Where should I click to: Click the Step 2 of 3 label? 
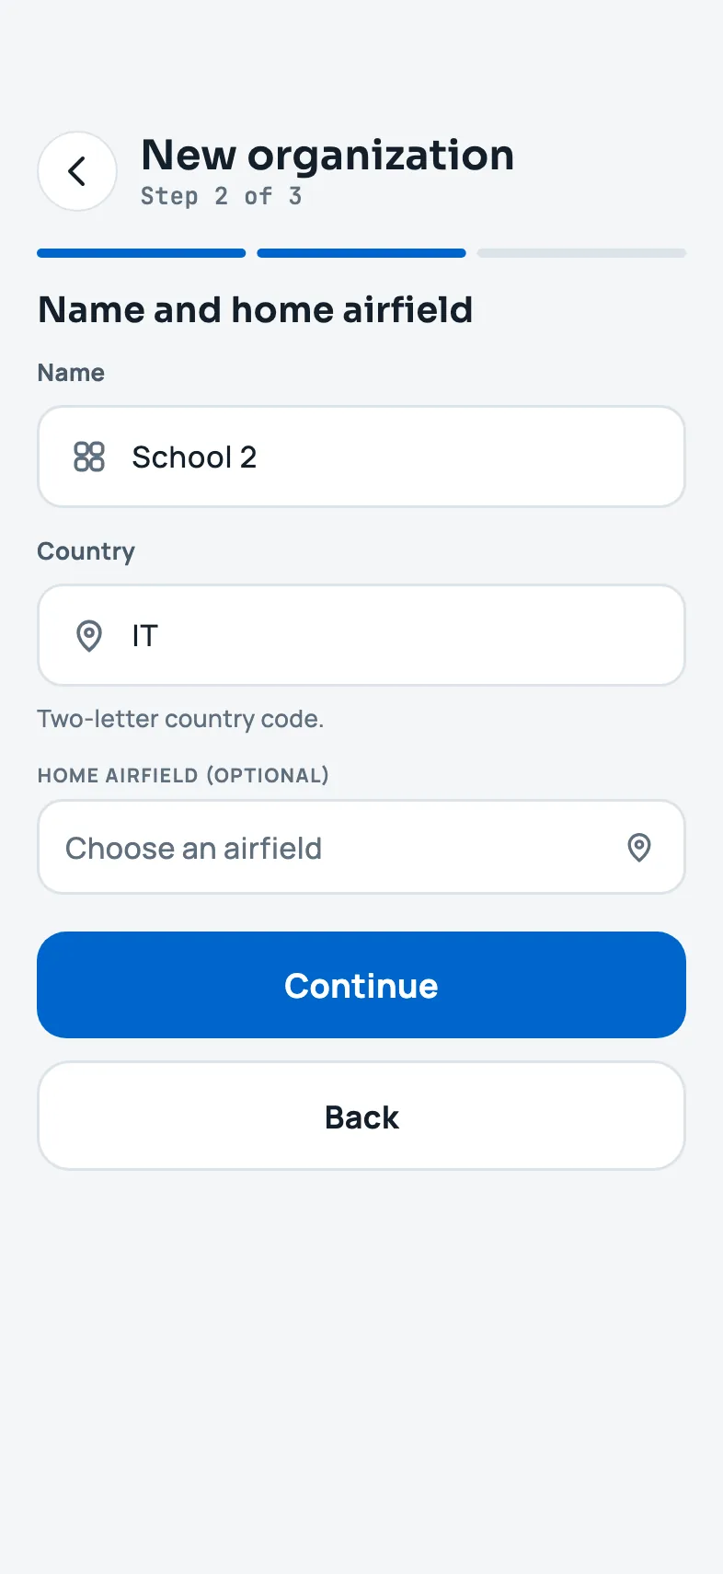click(222, 196)
